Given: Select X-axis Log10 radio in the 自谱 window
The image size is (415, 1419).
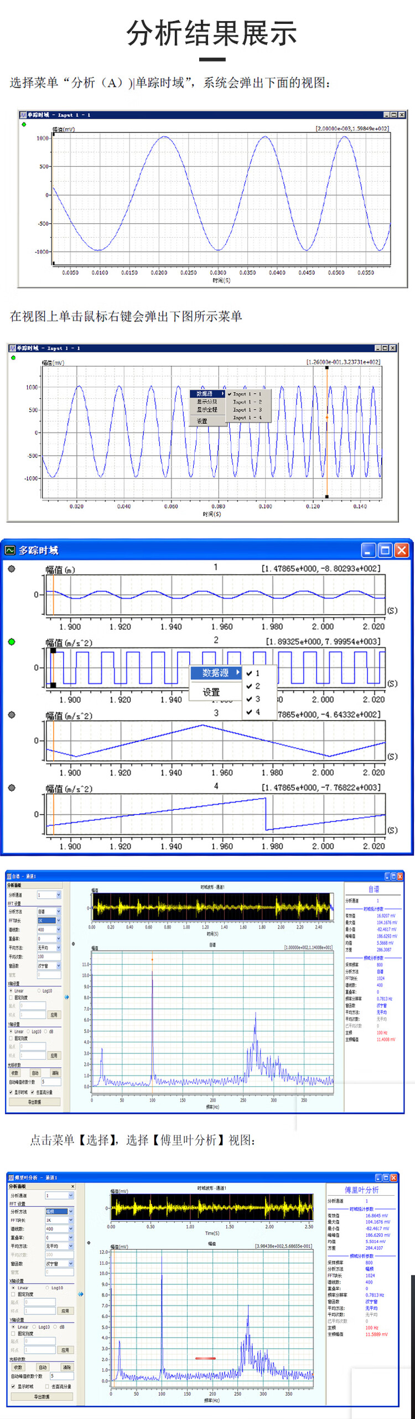Looking at the screenshot, I should click(39, 991).
